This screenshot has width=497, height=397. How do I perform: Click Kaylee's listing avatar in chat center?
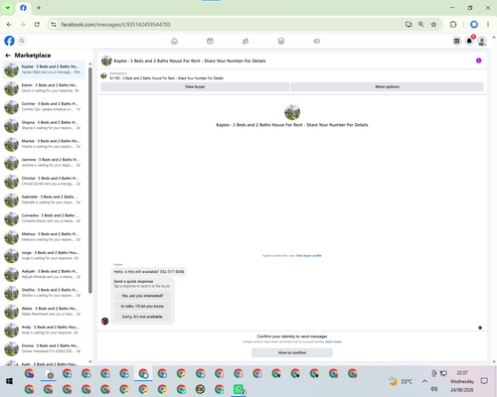(x=292, y=112)
